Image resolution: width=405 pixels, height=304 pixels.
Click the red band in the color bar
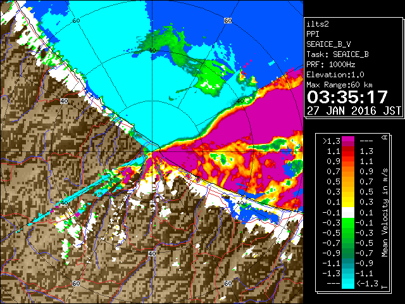348,153
